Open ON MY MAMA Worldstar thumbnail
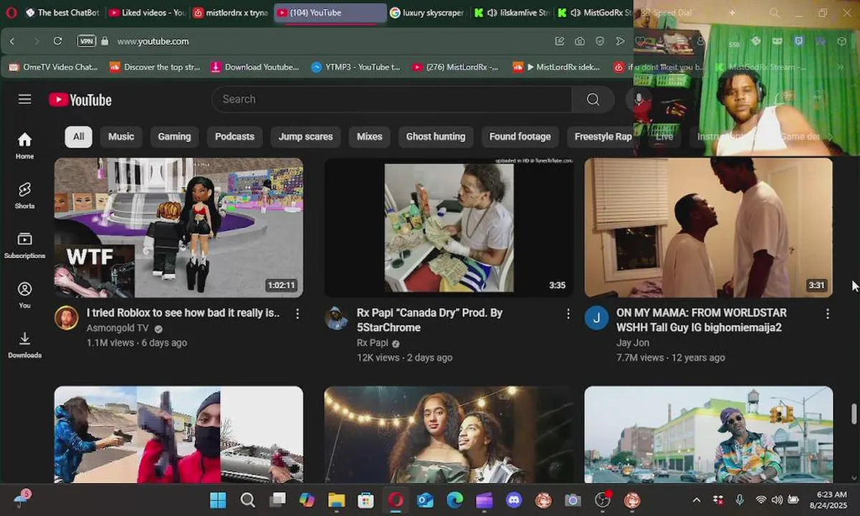Screen dimensions: 860x516 click(709, 228)
